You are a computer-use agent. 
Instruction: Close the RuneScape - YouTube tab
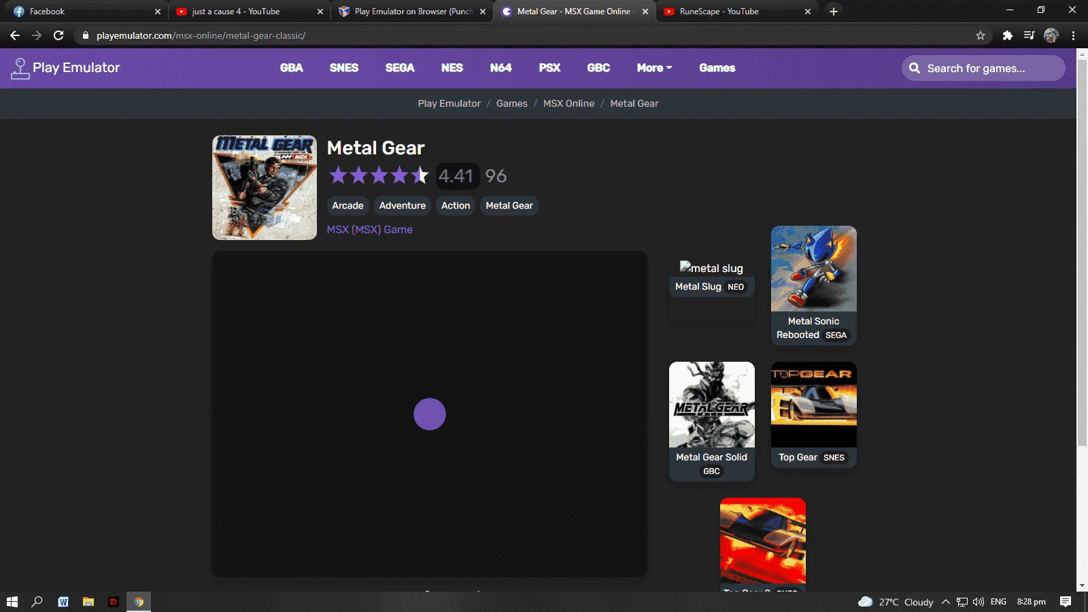click(808, 12)
